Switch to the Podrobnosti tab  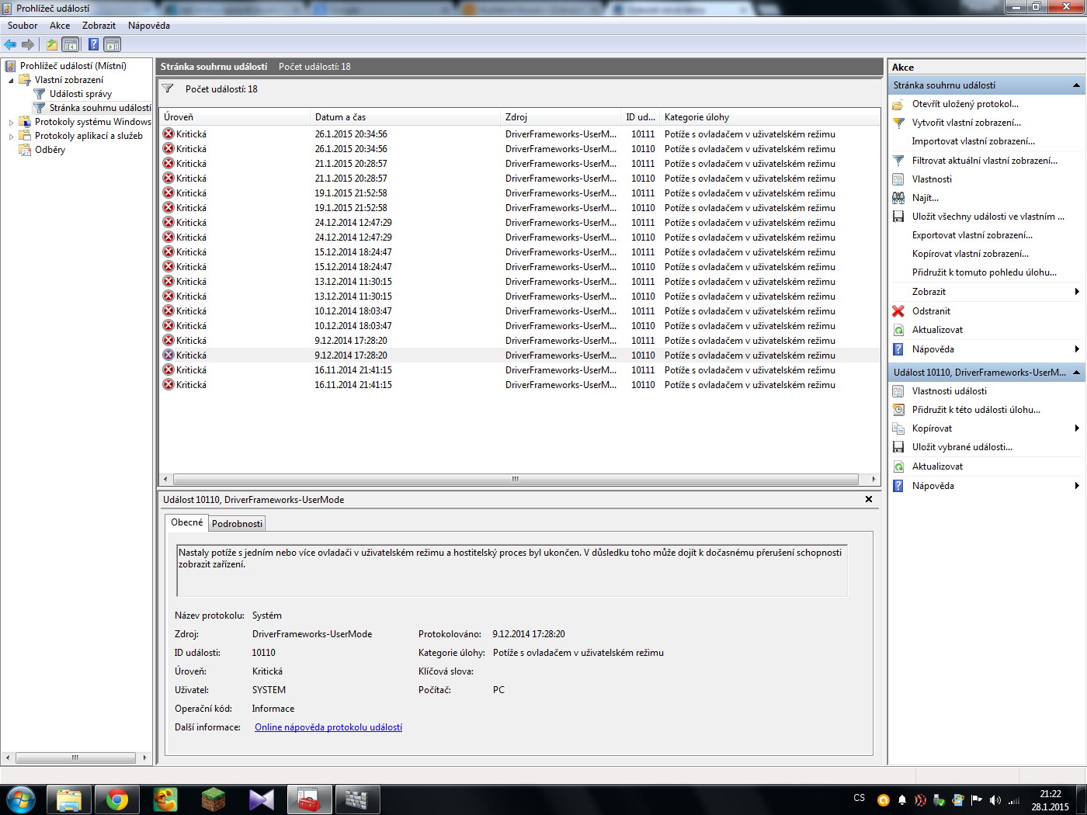(x=237, y=524)
